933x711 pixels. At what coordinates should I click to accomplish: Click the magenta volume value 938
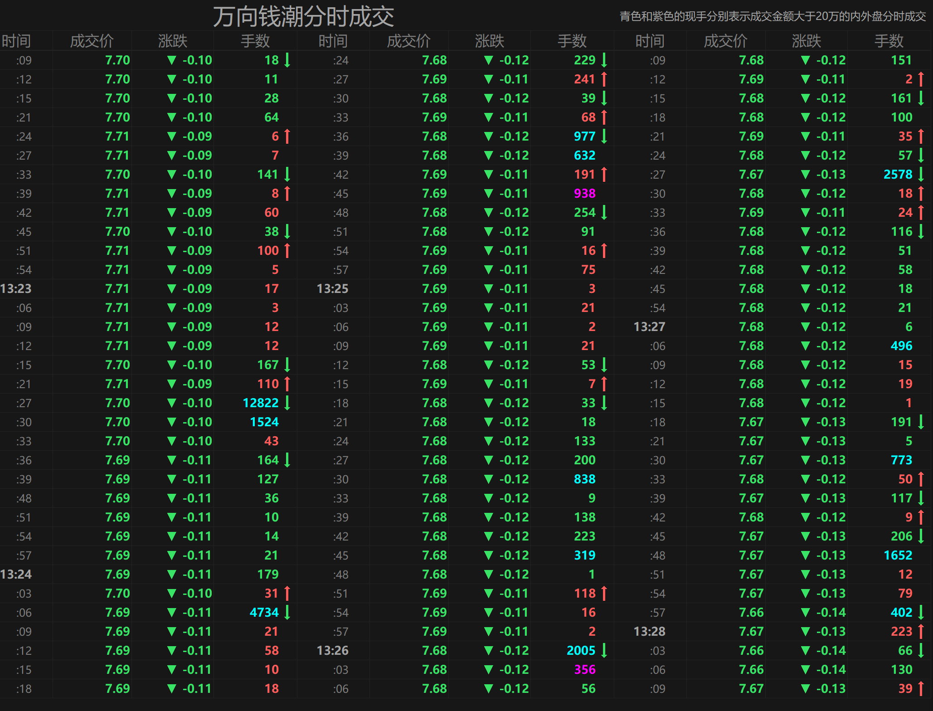(585, 193)
